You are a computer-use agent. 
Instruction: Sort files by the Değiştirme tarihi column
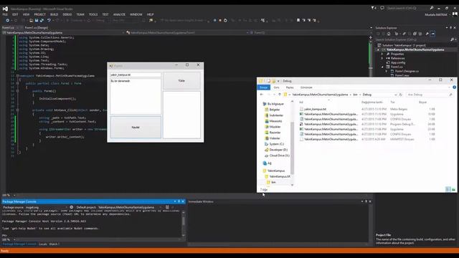pyautogui.click(x=372, y=102)
